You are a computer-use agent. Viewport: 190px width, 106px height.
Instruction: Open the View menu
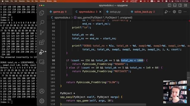click(28, 1)
